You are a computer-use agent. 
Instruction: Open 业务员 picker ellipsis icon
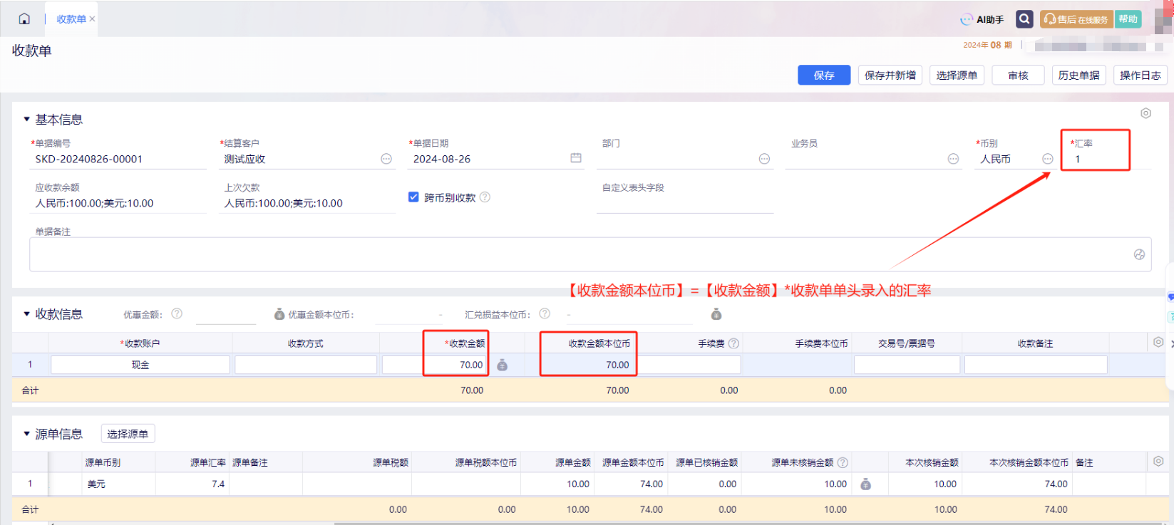coord(953,159)
